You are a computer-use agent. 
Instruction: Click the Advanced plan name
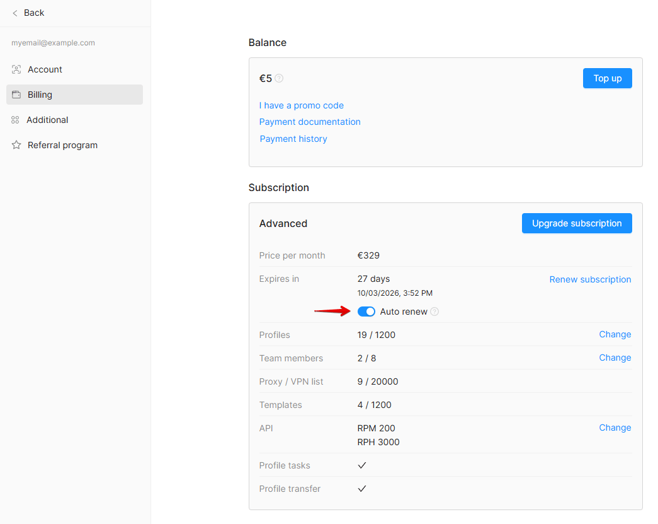click(x=283, y=224)
